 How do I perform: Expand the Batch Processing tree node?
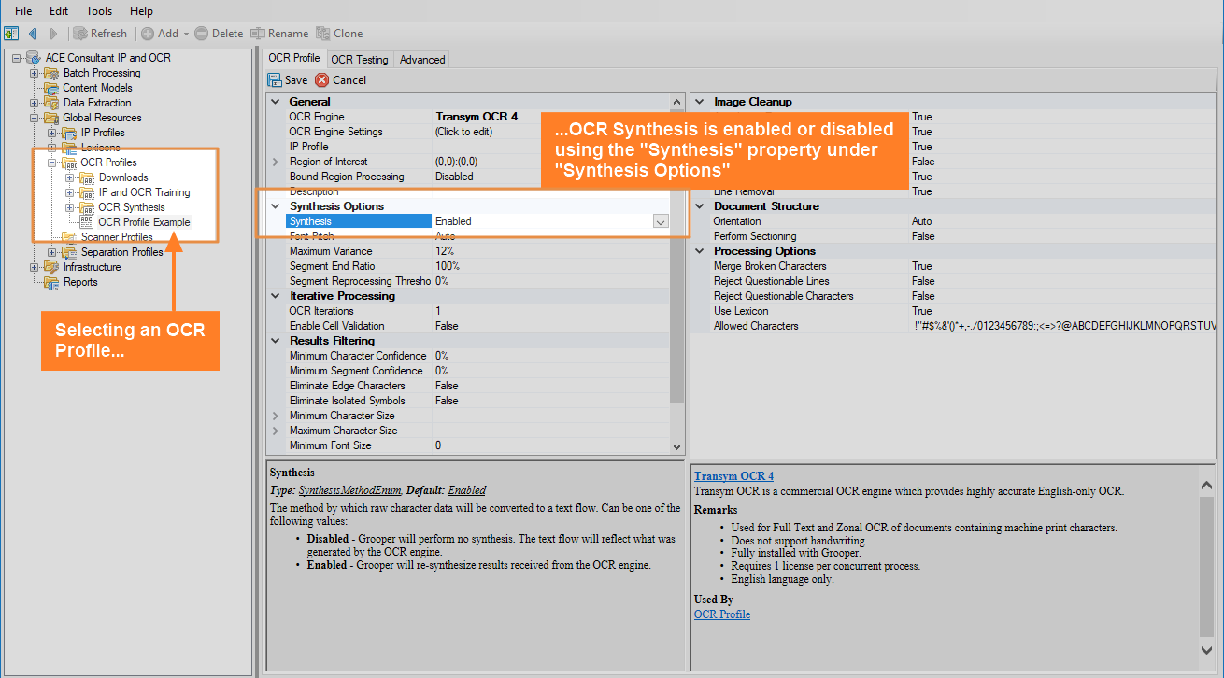click(x=35, y=73)
